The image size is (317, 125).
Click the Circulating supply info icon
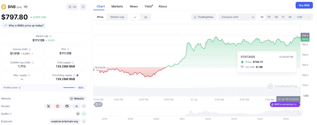[x=74, y=75]
